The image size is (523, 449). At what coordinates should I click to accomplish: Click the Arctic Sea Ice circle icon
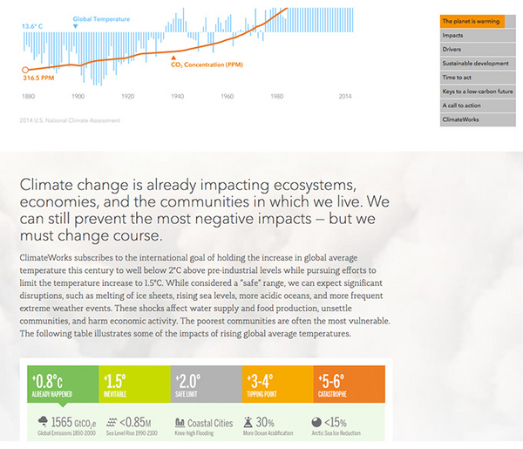click(316, 422)
